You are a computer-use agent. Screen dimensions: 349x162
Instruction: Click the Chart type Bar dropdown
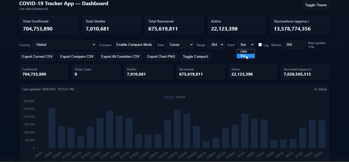tap(246, 45)
